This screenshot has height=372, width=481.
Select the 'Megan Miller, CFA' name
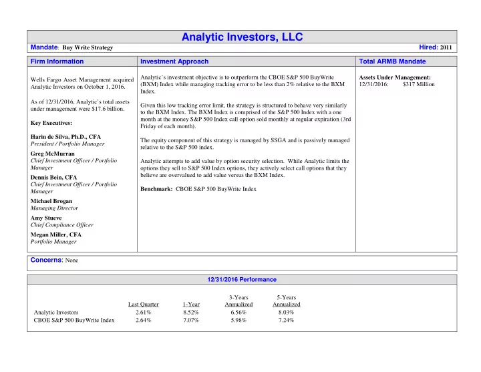[x=56, y=234]
